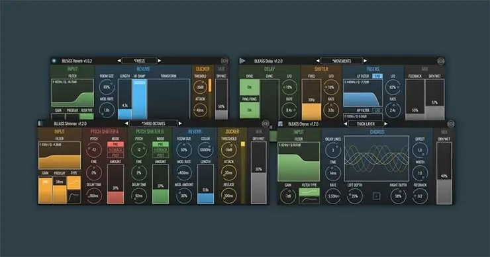
Task: Toggle the LFO switch next to HP Filter
Action: 377,110
